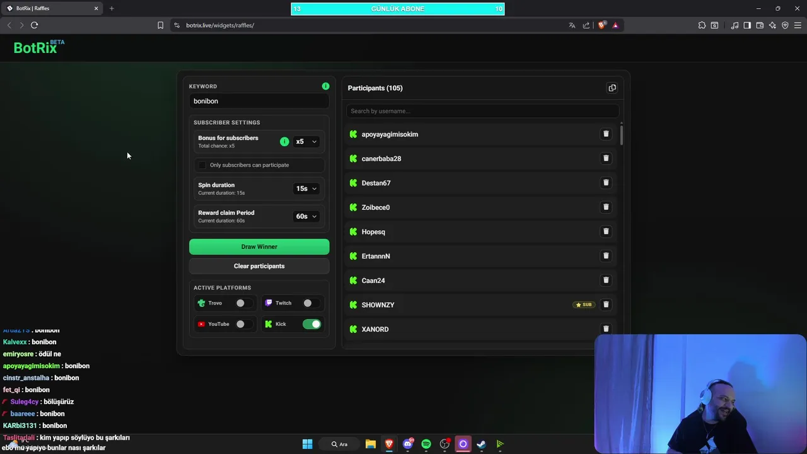Image resolution: width=807 pixels, height=454 pixels.
Task: Enable only subscribers can participate checkbox
Action: pyautogui.click(x=202, y=165)
